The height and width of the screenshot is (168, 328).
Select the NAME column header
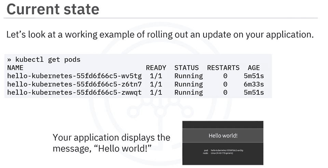click(x=15, y=68)
